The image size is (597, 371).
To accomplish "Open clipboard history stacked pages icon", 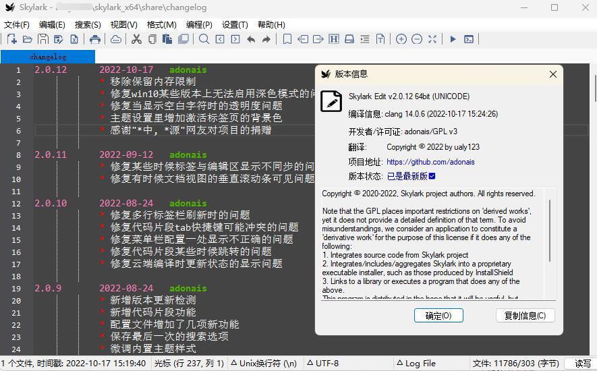I will coord(183,39).
